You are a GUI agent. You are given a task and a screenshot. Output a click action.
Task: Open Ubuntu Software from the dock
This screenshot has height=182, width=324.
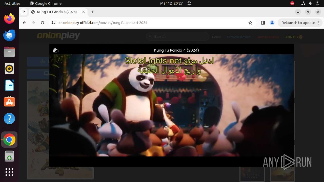click(9, 102)
